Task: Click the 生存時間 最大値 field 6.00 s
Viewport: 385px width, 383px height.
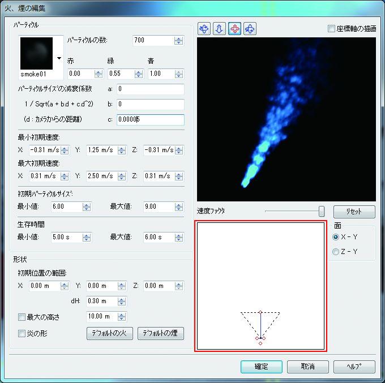Action: 159,237
